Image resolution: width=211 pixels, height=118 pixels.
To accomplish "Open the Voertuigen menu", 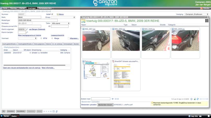I will coord(32,8).
